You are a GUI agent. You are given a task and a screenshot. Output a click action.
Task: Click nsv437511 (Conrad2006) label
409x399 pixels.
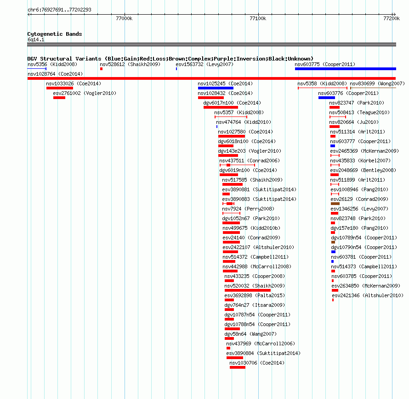(250, 161)
